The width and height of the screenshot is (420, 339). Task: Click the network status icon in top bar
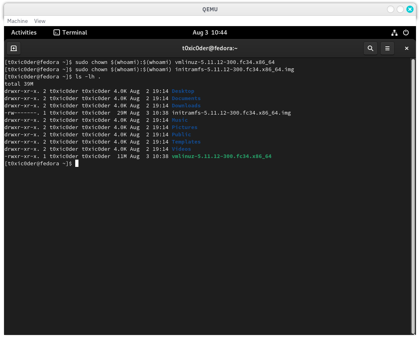(x=394, y=33)
